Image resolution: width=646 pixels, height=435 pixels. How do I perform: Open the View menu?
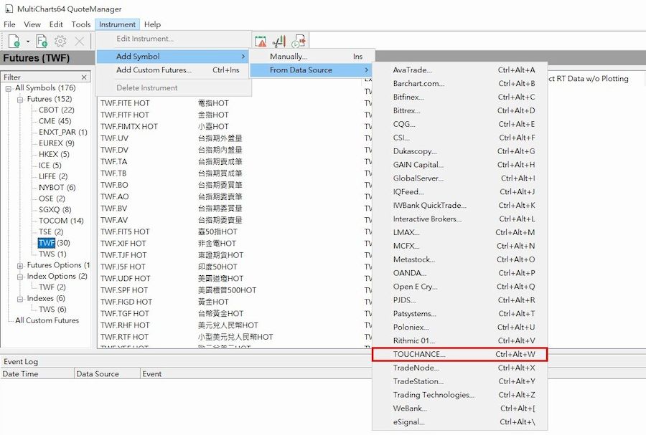click(x=32, y=24)
